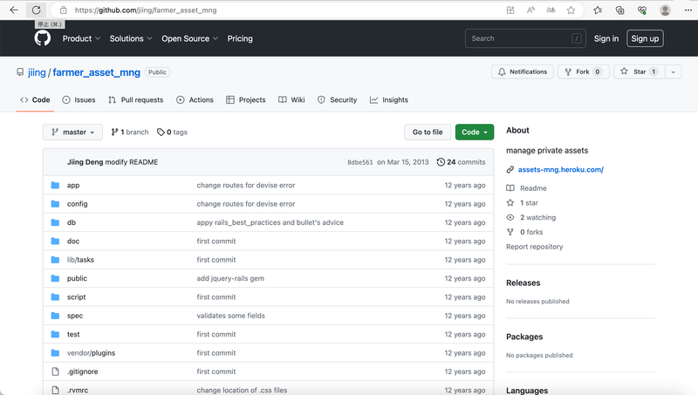The height and width of the screenshot is (395, 698).
Task: Click the link icon beside assets-mng.heroku.com
Action: [x=510, y=169]
